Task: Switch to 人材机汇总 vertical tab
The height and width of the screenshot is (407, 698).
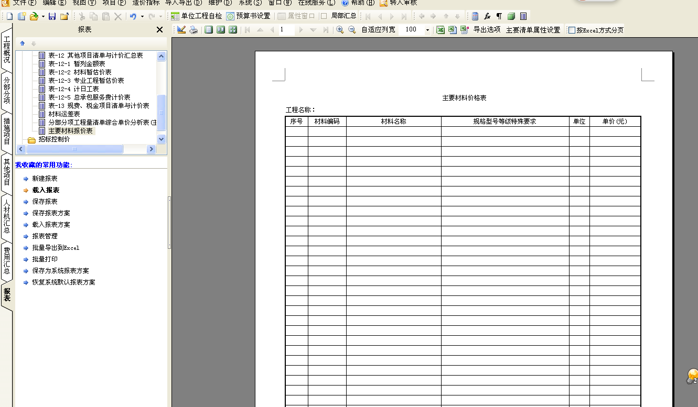Action: (x=7, y=216)
